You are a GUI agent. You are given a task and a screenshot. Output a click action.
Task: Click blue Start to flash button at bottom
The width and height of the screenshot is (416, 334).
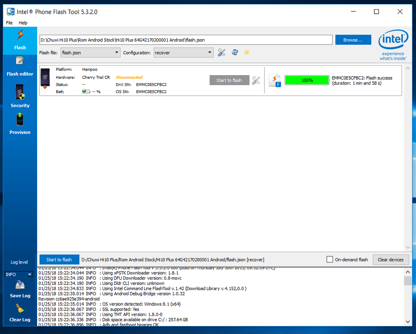click(x=59, y=260)
